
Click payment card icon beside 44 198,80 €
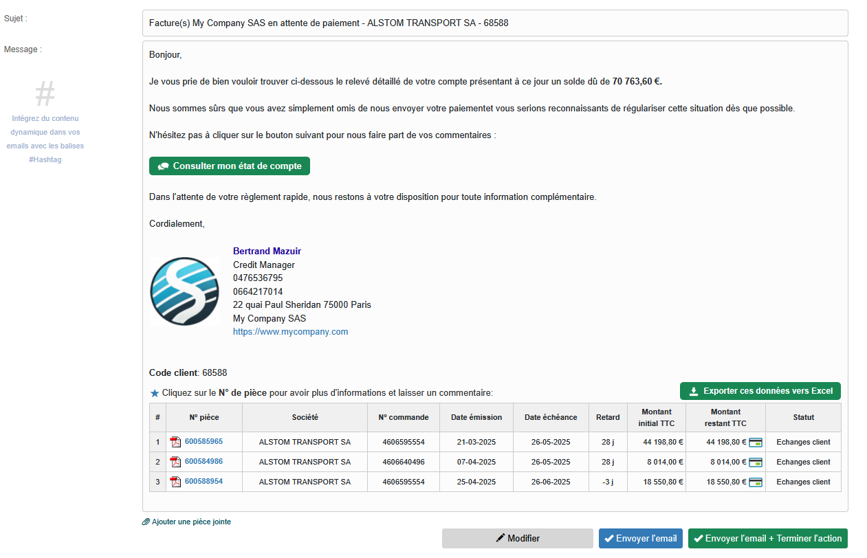pyautogui.click(x=755, y=443)
